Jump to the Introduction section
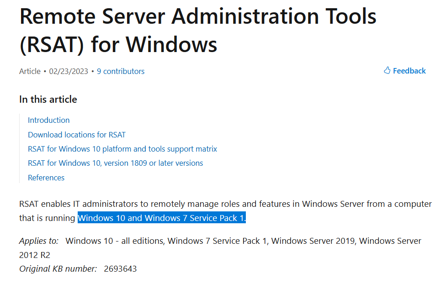446x289 pixels. click(48, 120)
